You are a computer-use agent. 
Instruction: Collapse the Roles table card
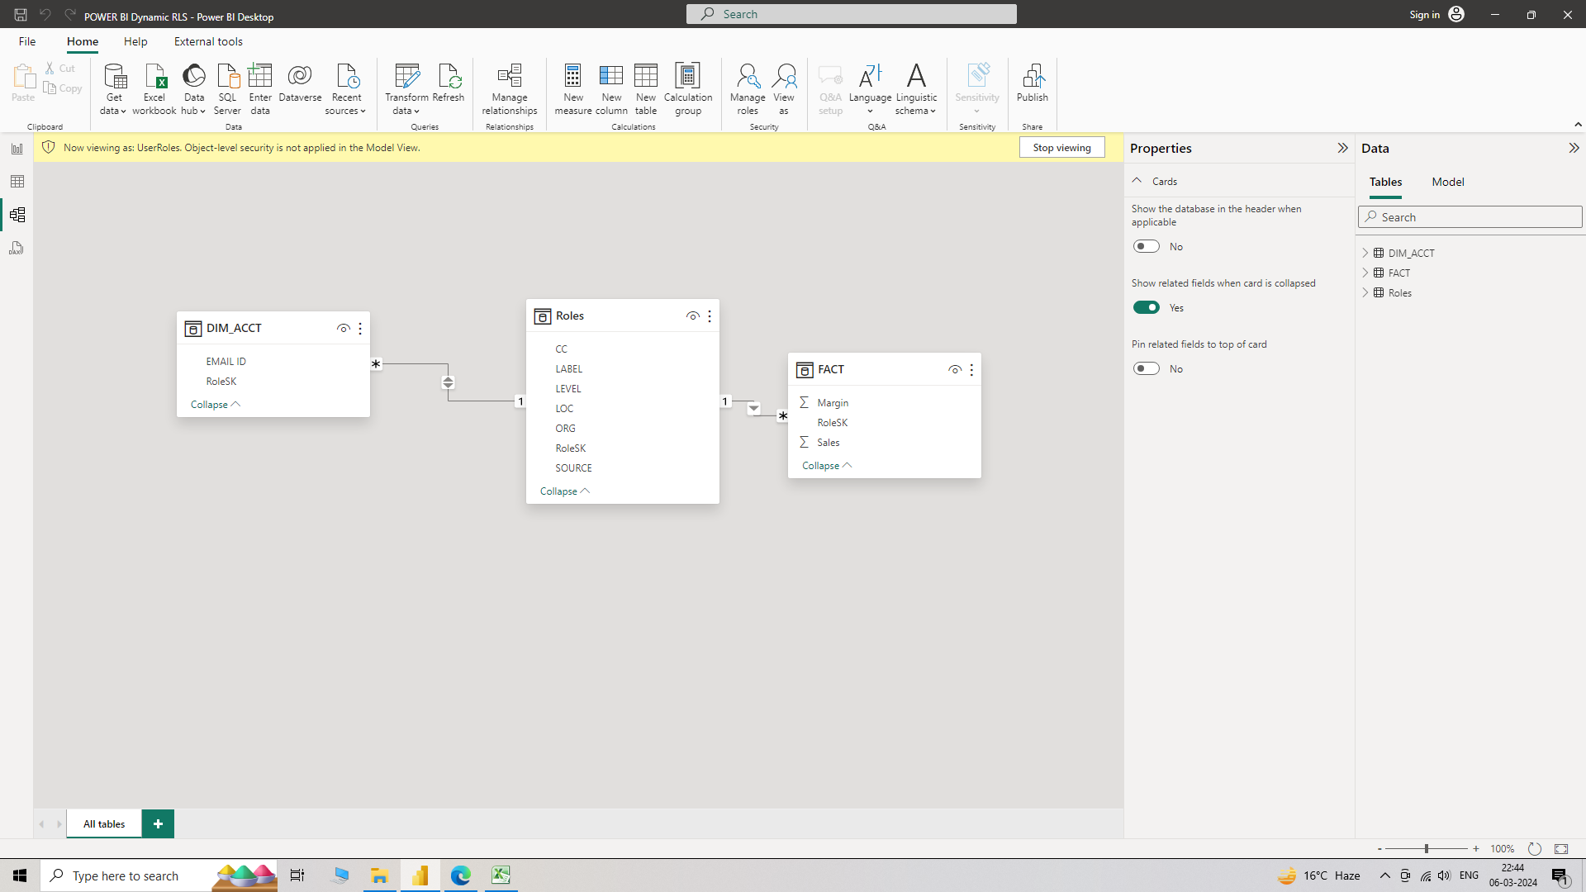pyautogui.click(x=565, y=491)
